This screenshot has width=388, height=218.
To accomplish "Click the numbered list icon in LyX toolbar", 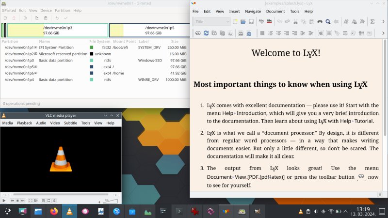I will 271,33.
